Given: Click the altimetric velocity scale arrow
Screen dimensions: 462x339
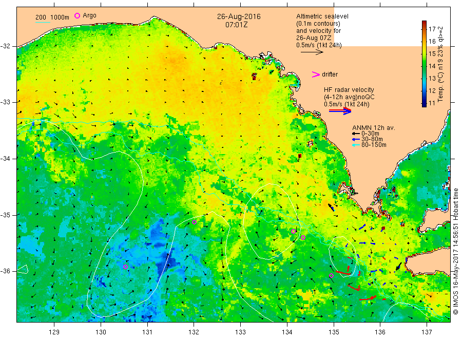Looking at the screenshot, I should pyautogui.click(x=312, y=52).
